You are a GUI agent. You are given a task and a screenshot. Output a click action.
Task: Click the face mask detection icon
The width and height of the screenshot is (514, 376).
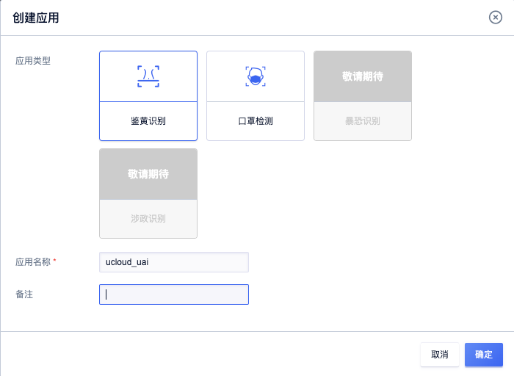click(x=256, y=76)
